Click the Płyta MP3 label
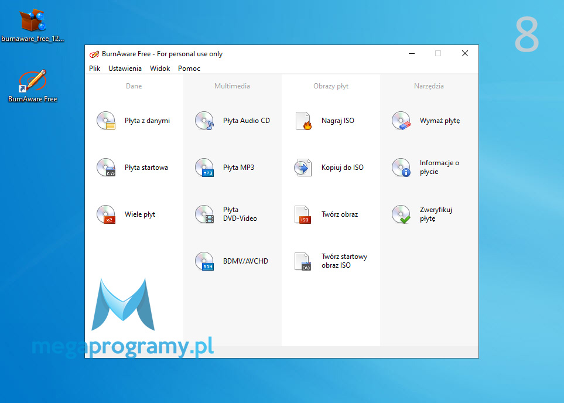 (x=238, y=168)
